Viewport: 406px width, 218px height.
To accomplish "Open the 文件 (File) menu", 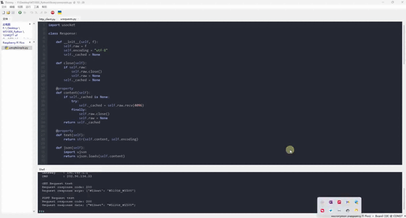I will (x=4, y=7).
